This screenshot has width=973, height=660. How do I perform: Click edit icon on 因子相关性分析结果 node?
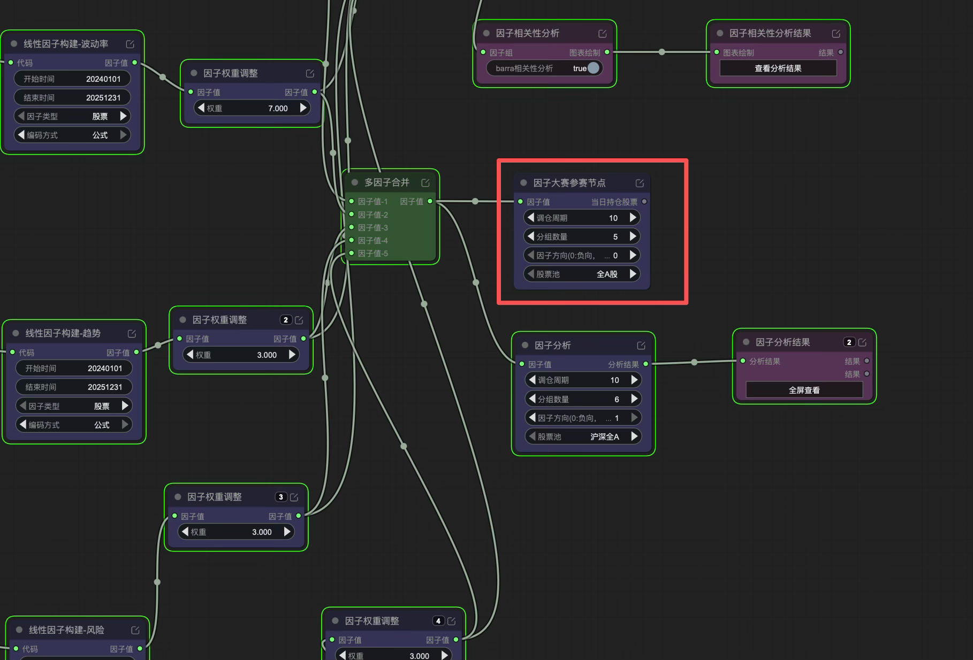[x=836, y=33]
